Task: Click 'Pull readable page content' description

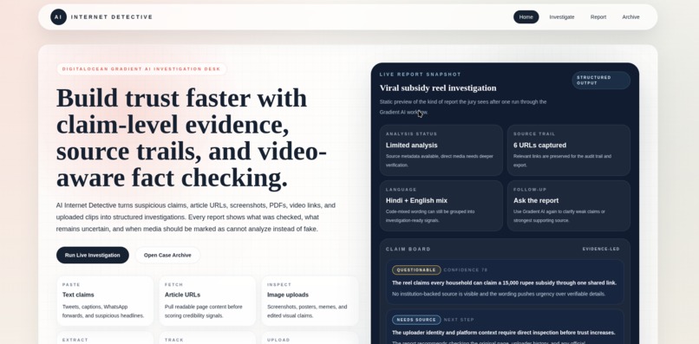Action: point(204,311)
